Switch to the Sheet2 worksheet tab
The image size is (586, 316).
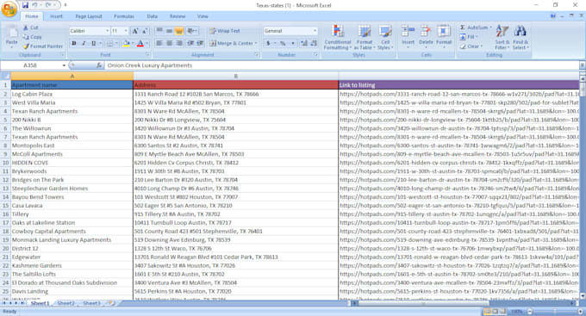coord(65,303)
